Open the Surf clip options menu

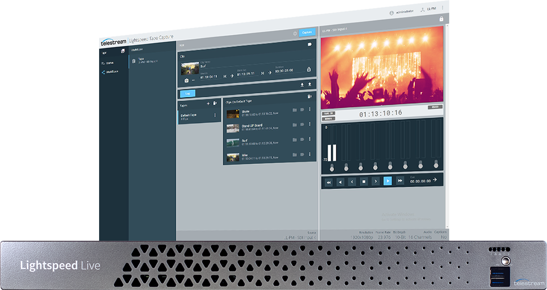[310, 139]
